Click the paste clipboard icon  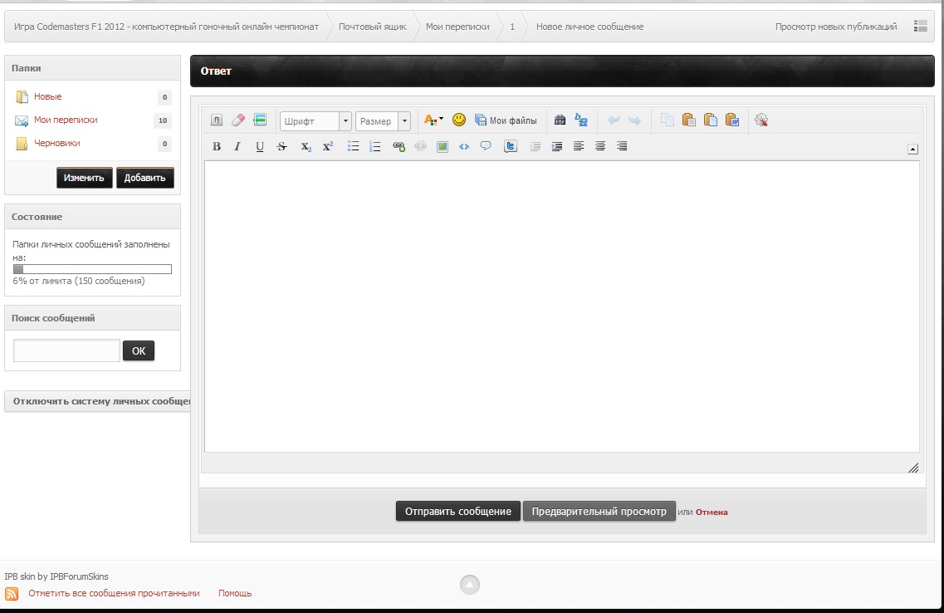[x=689, y=120]
